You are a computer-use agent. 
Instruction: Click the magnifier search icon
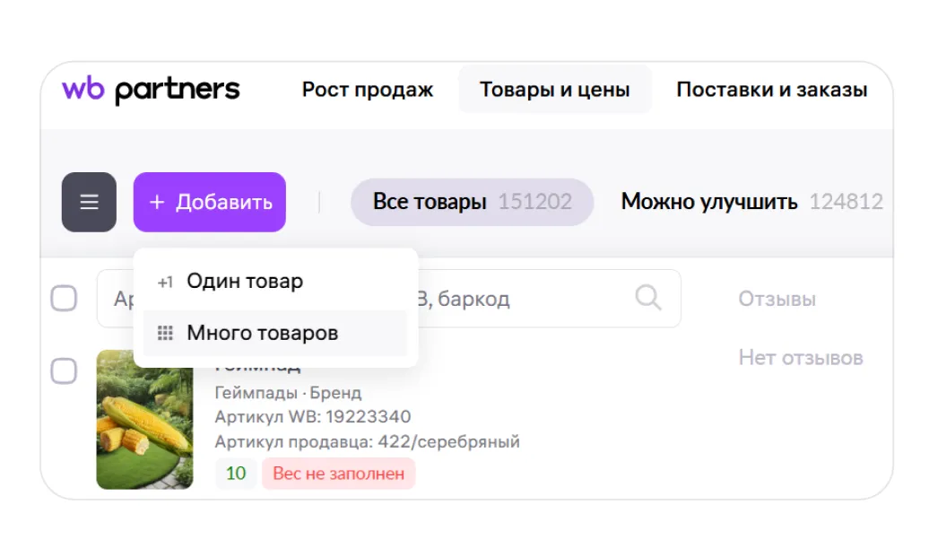point(647,298)
